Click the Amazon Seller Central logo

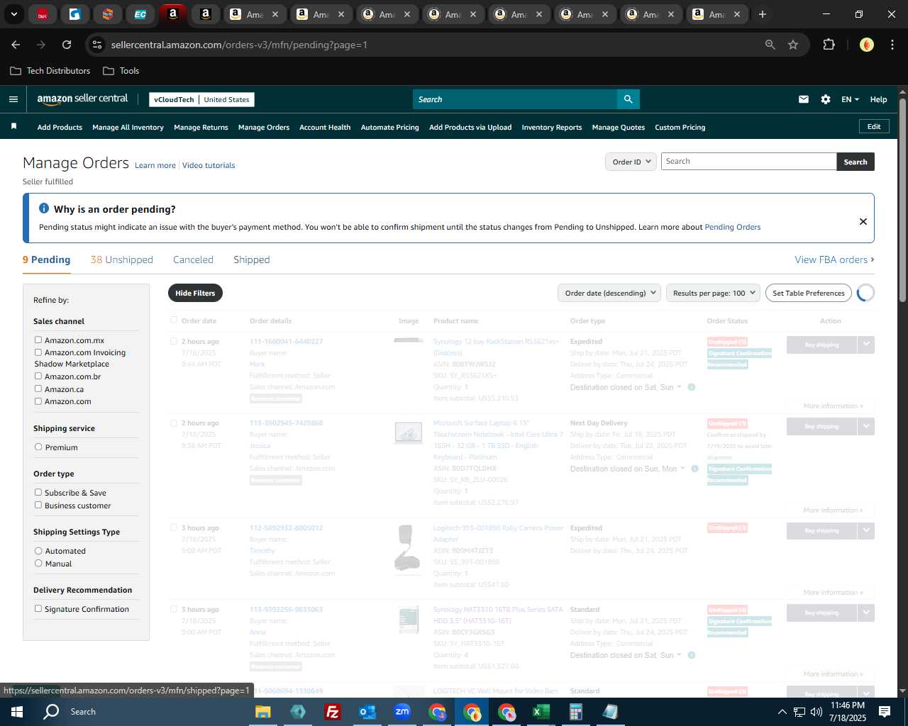click(82, 99)
